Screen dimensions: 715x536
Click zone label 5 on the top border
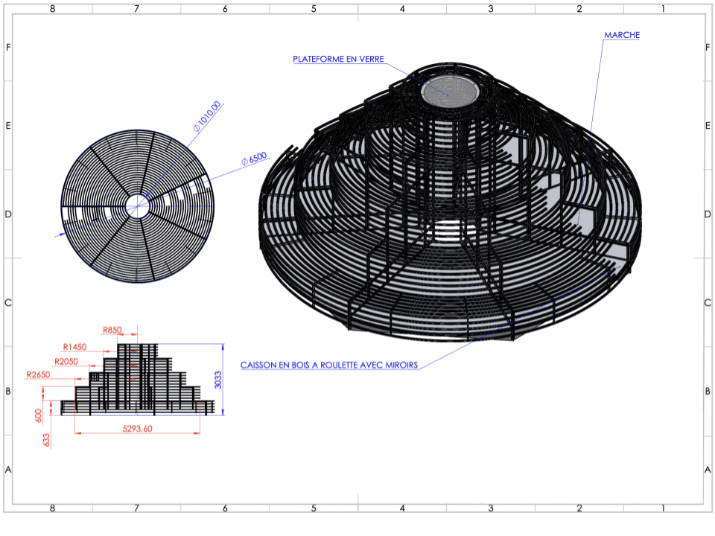pos(313,9)
